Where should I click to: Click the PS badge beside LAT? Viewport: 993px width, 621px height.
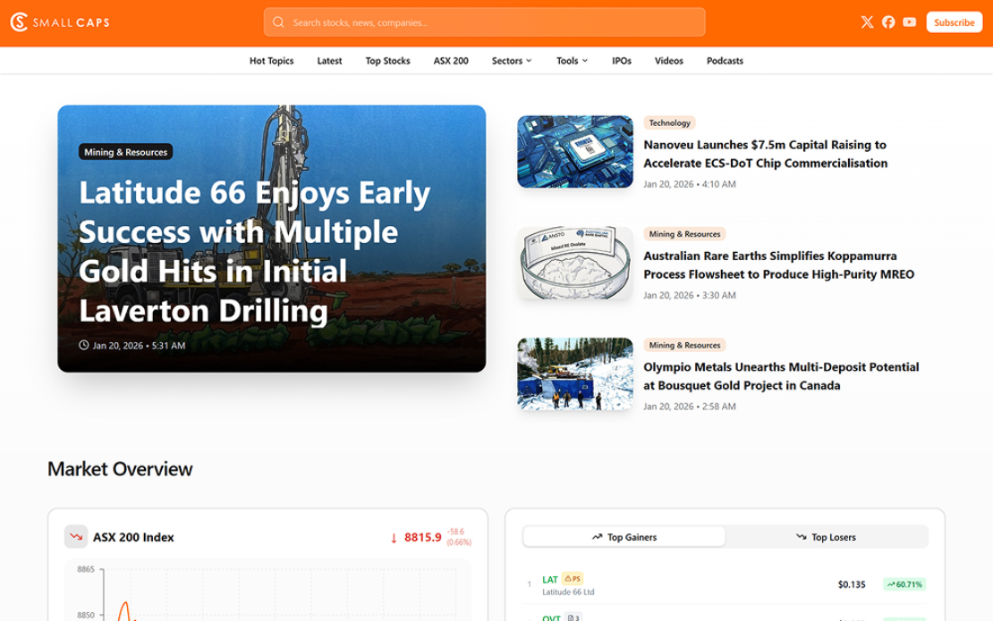click(x=573, y=579)
